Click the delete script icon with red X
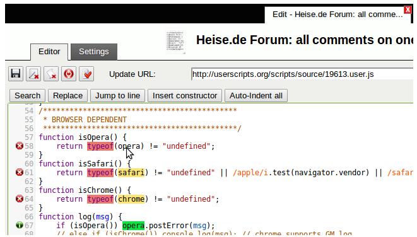The image size is (417, 237). pyautogui.click(x=51, y=74)
